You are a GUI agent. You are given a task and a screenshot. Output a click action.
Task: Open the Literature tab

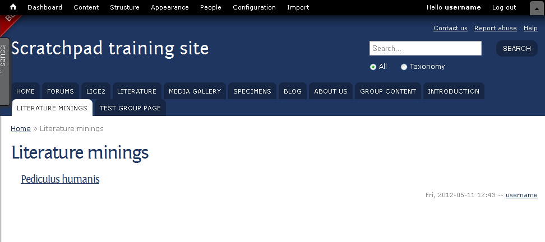click(x=137, y=91)
